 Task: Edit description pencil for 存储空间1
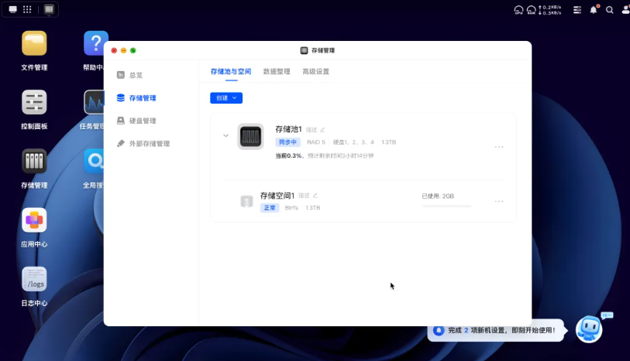point(315,196)
